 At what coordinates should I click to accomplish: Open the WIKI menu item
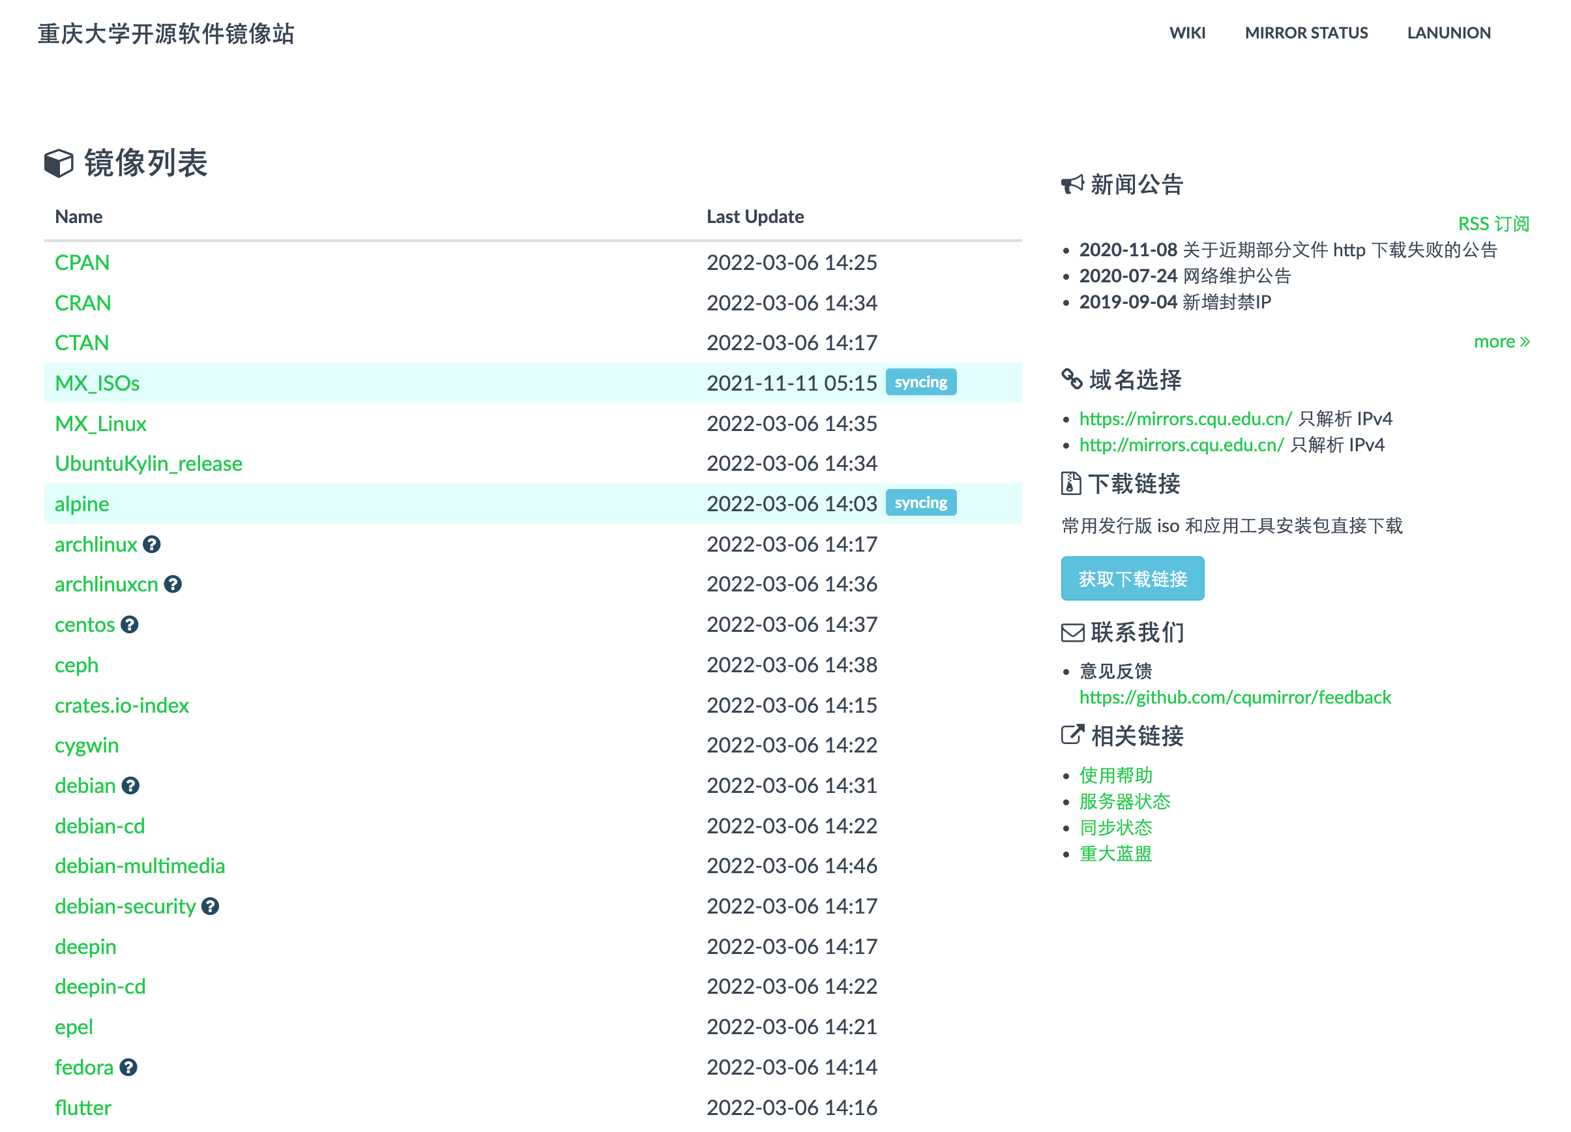click(1186, 33)
